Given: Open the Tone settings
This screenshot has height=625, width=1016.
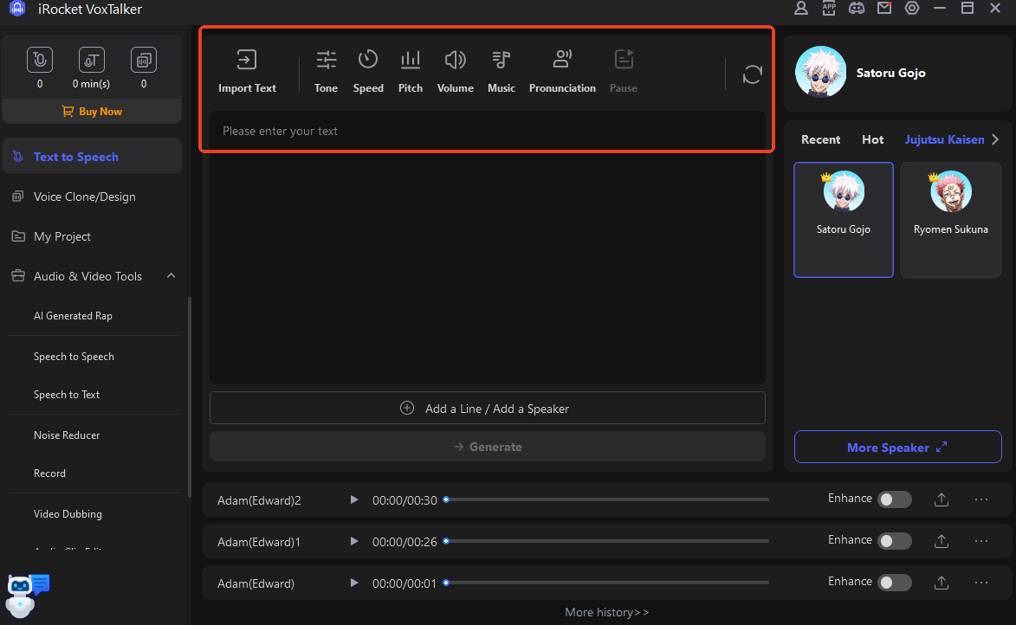Looking at the screenshot, I should [326, 61].
